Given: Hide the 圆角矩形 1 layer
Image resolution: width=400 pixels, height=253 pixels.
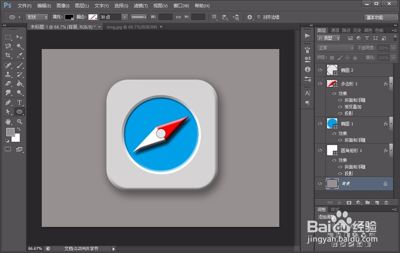Looking at the screenshot, I should pos(320,150).
